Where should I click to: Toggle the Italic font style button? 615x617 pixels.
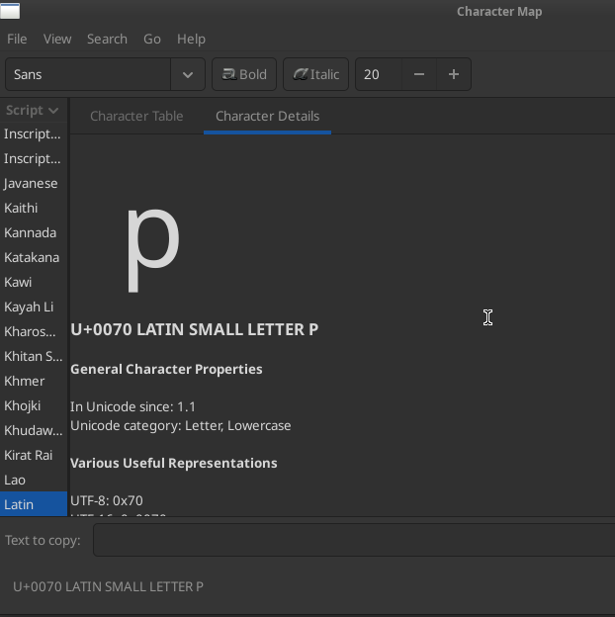pyautogui.click(x=316, y=74)
